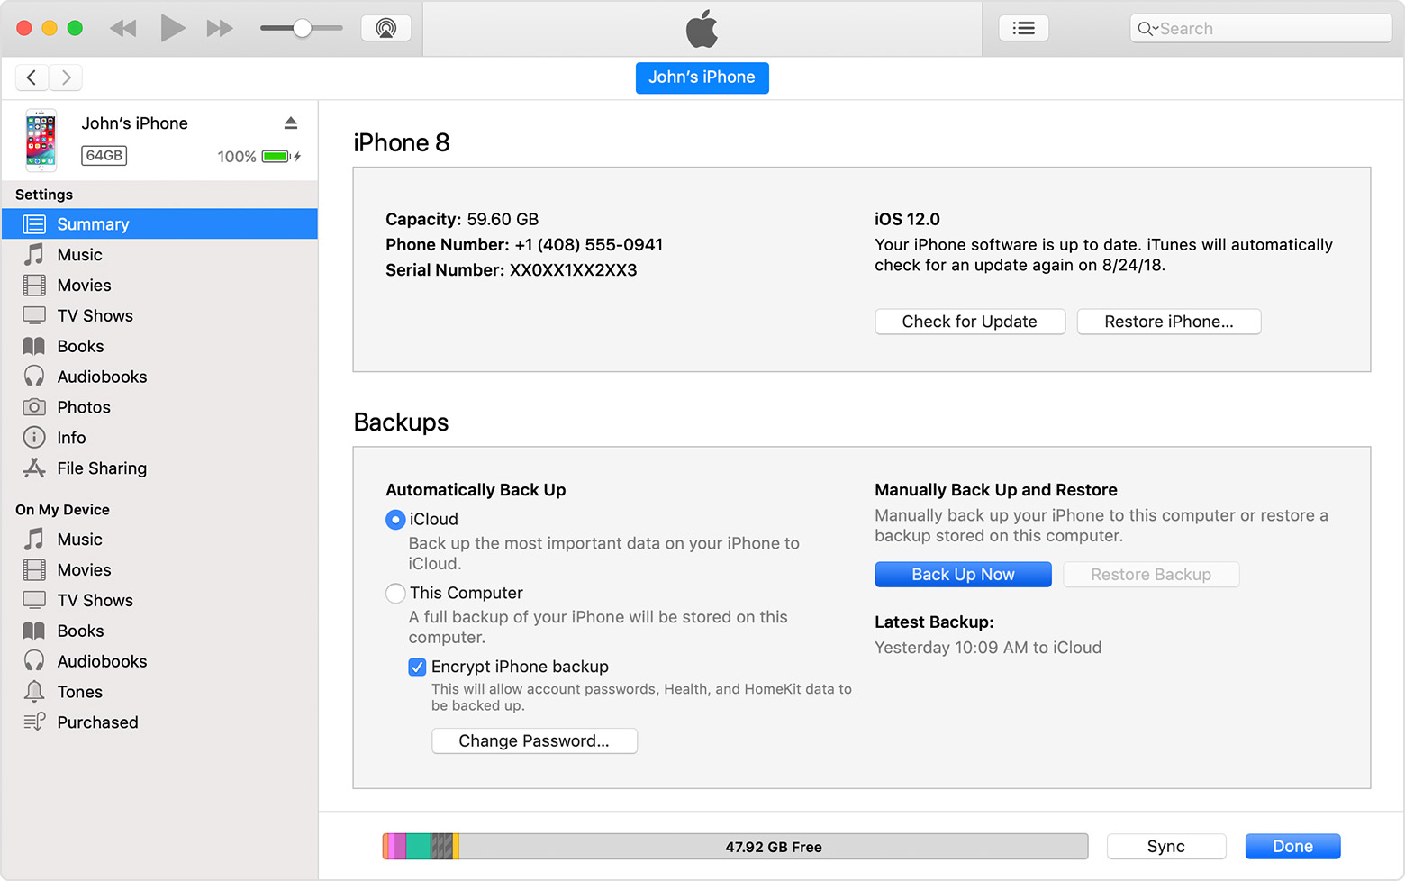
Task: Click the Purchased playlist icon
Action: pos(34,722)
